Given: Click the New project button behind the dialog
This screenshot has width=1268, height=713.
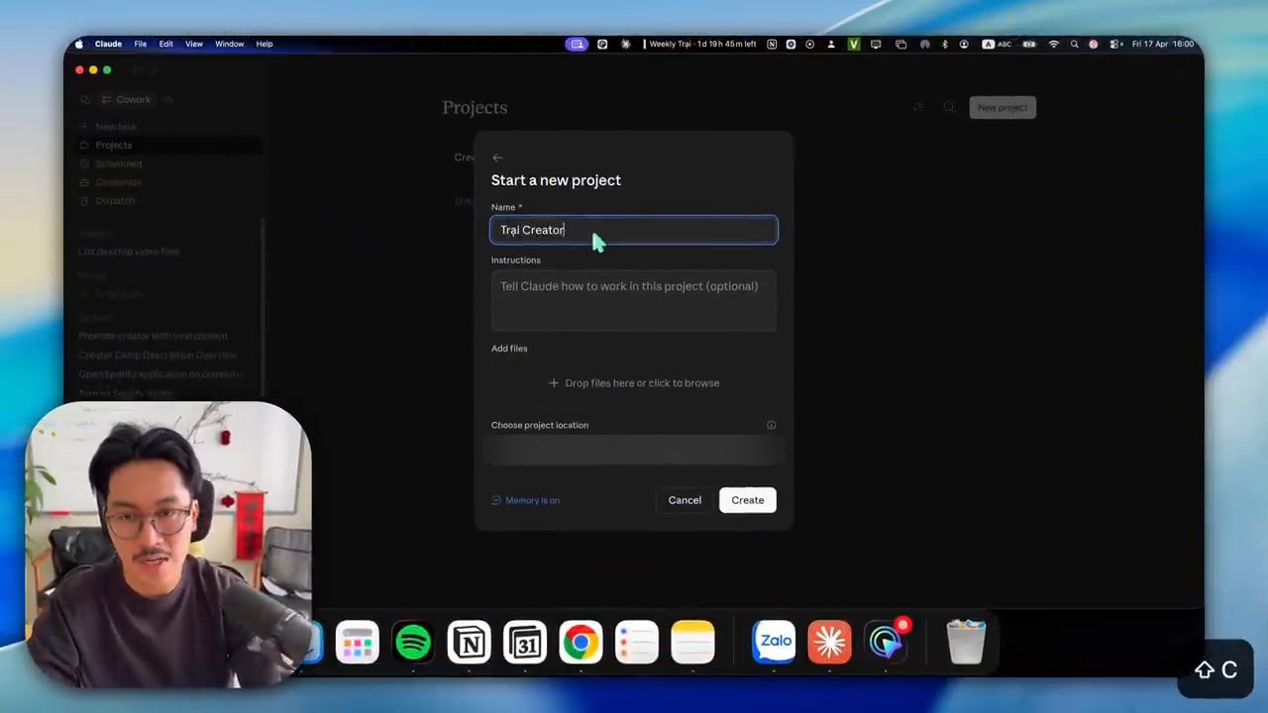Looking at the screenshot, I should [x=1003, y=107].
